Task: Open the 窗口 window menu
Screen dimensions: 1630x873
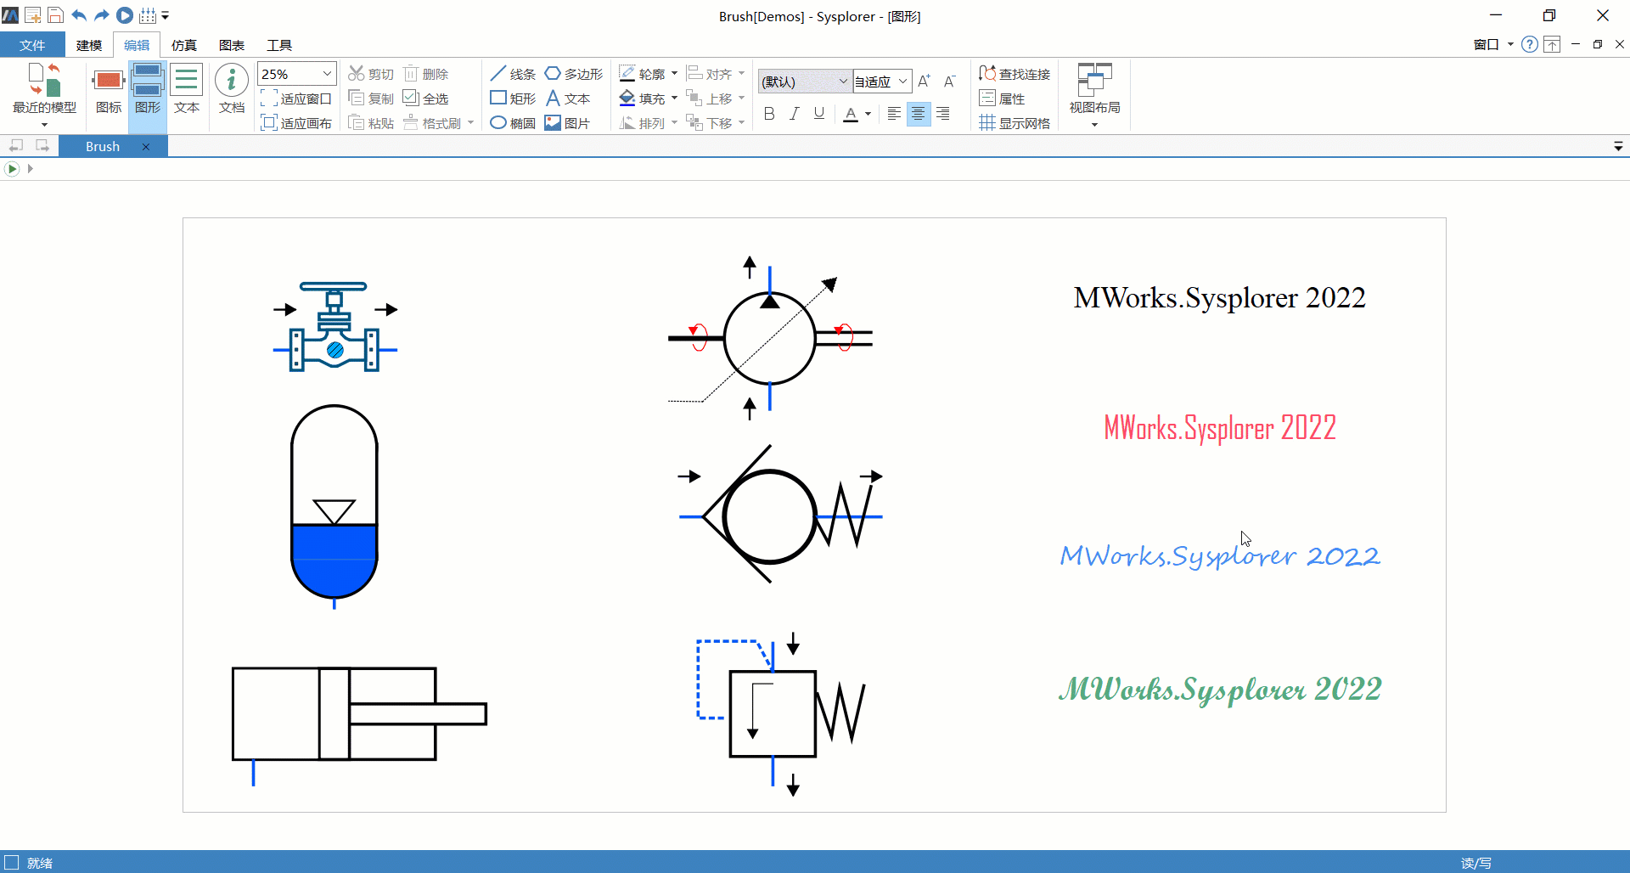Action: coord(1493,45)
